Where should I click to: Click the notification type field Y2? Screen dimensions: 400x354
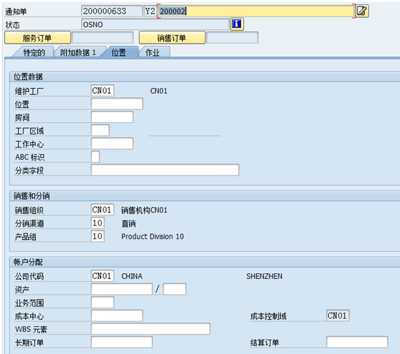[x=150, y=11]
